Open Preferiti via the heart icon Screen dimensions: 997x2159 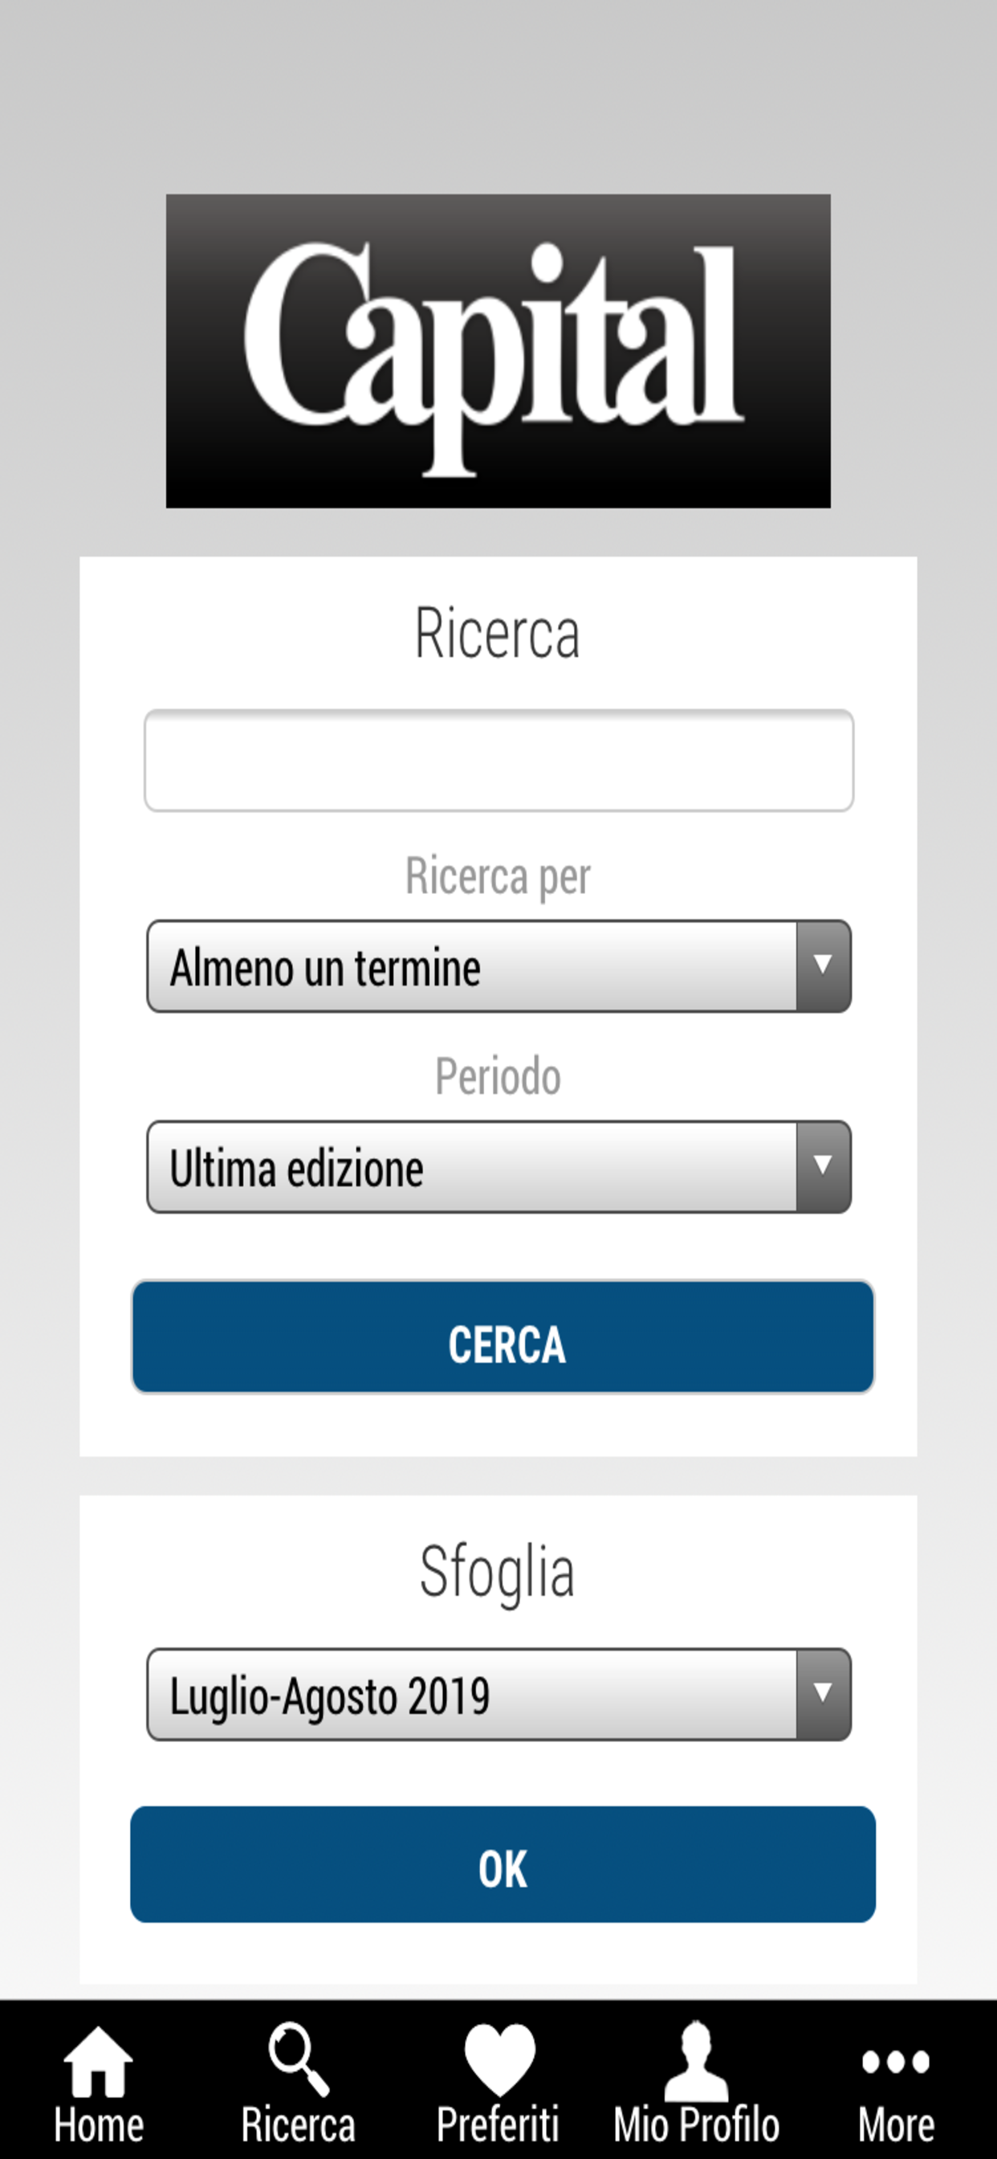(499, 2059)
